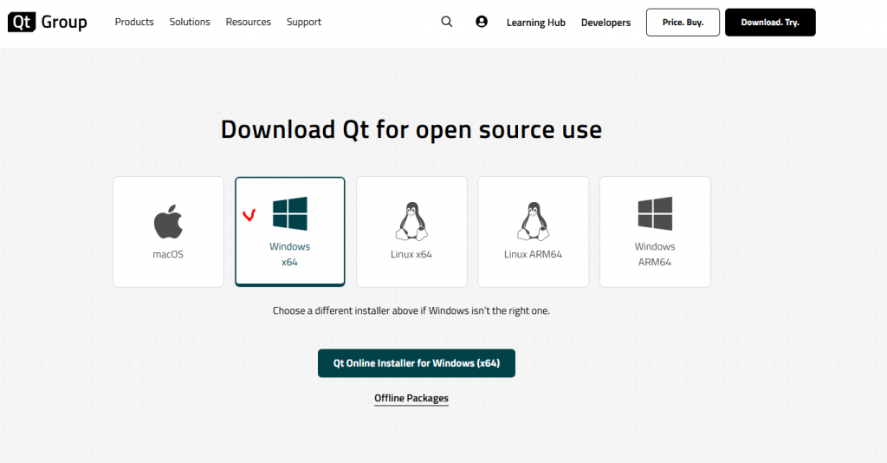Open the search magnifier icon

pyautogui.click(x=447, y=23)
